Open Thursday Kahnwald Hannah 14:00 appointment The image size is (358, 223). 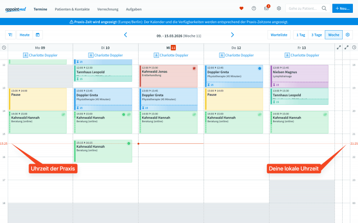tap(234, 122)
